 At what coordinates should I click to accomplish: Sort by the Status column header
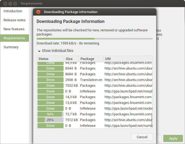click(x=50, y=59)
